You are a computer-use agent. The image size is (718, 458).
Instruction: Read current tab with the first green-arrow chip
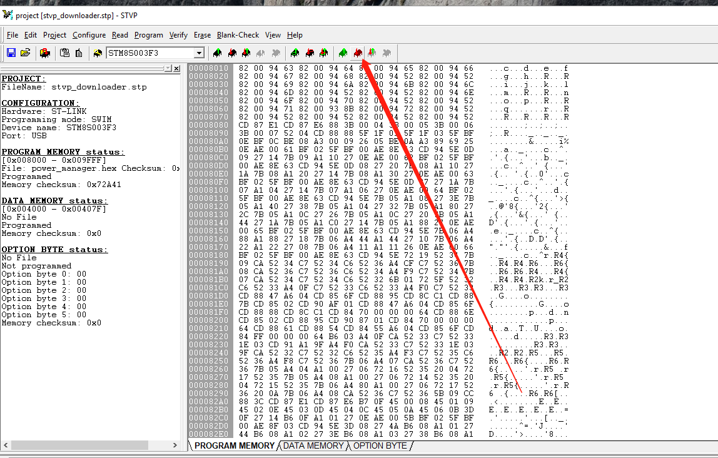click(218, 53)
